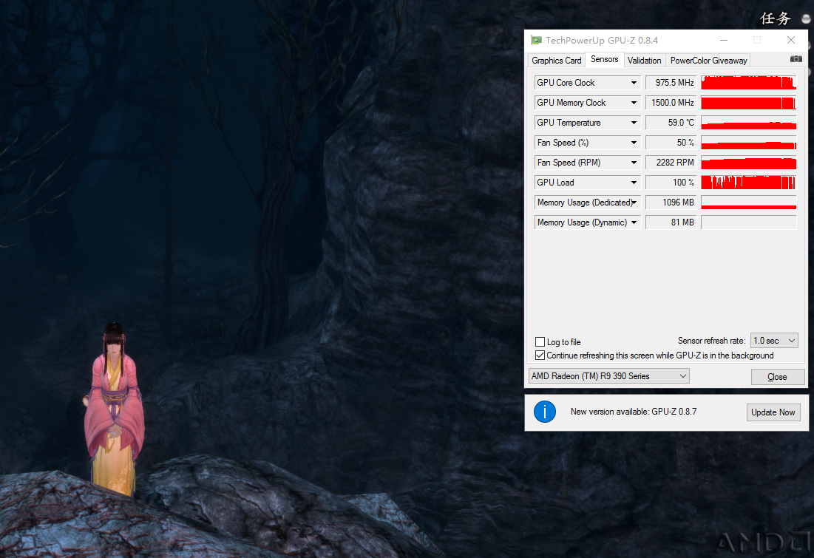Toggle Continue refreshing in background checkbox
This screenshot has width=814, height=558.
coord(540,355)
